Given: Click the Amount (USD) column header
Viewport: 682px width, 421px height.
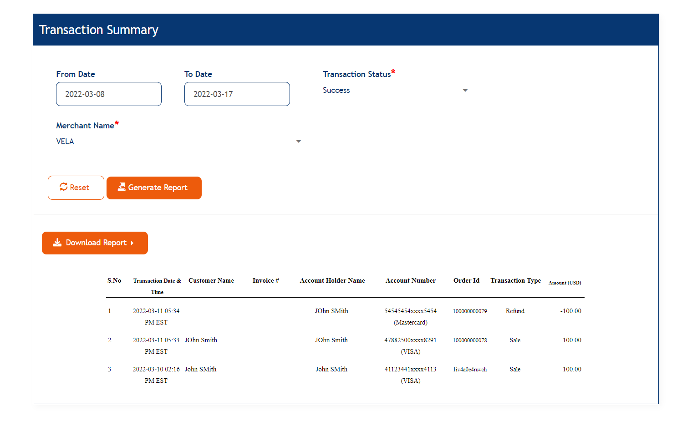Looking at the screenshot, I should click(565, 283).
